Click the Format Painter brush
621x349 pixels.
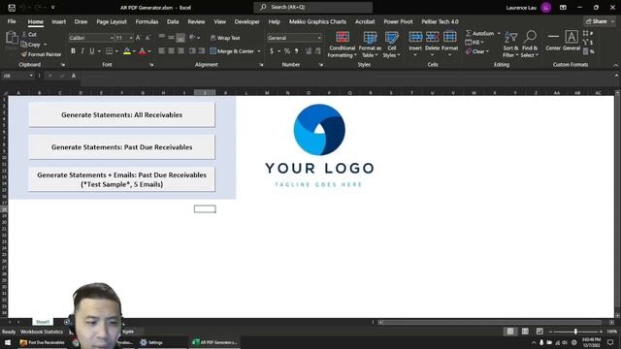tap(23, 54)
